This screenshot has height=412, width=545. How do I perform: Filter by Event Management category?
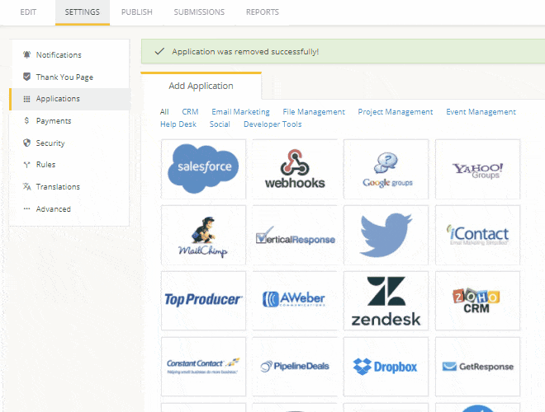point(481,112)
